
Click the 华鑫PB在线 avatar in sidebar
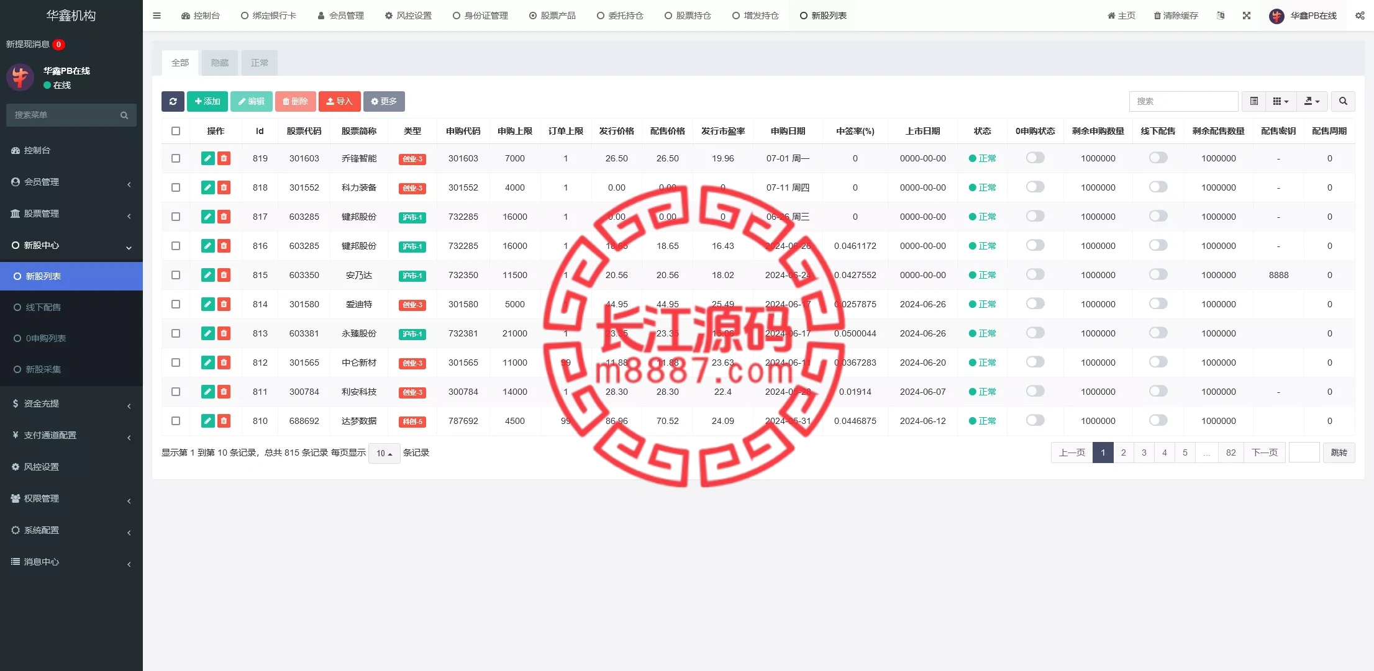coord(20,78)
